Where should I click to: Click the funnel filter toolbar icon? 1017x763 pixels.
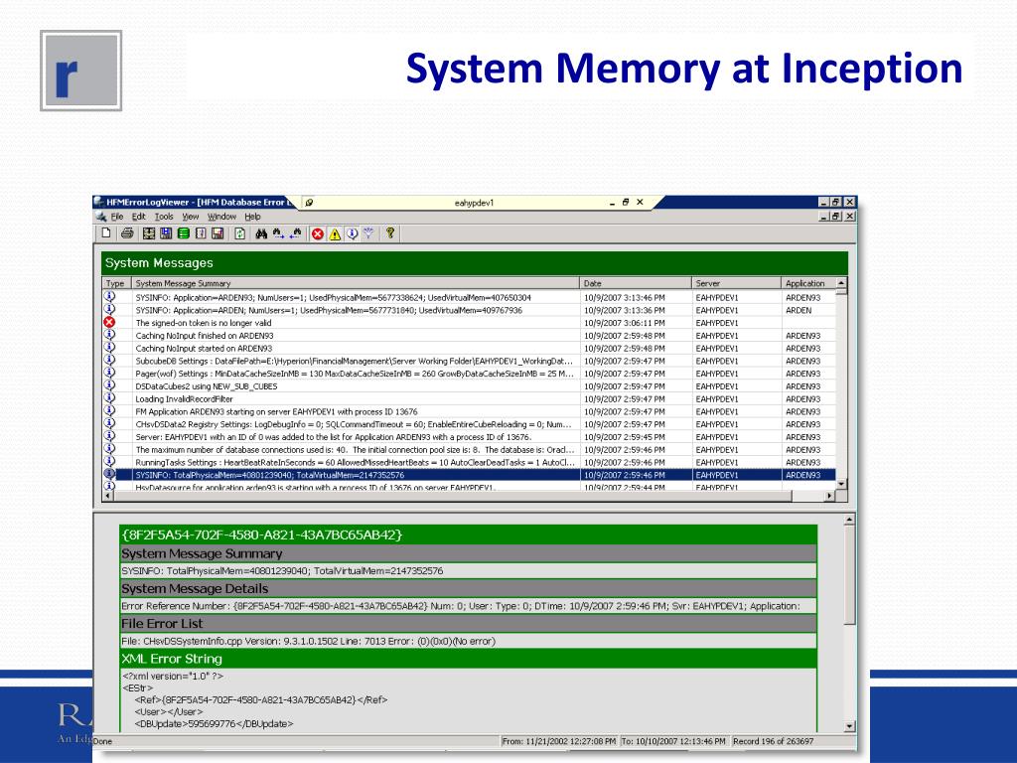(x=368, y=233)
